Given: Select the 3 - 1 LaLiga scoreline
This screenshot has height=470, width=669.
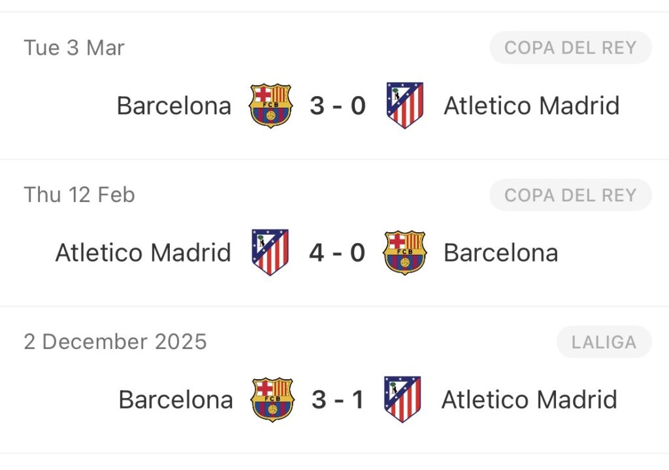Looking at the screenshot, I should tap(336, 399).
